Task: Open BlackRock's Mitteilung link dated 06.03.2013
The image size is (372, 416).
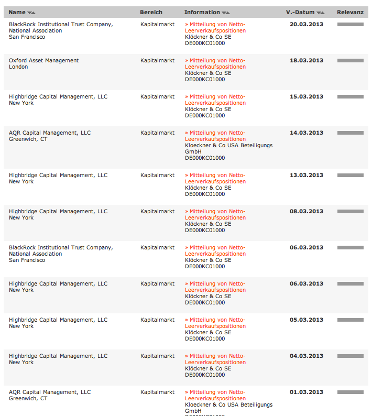Action: tap(215, 250)
